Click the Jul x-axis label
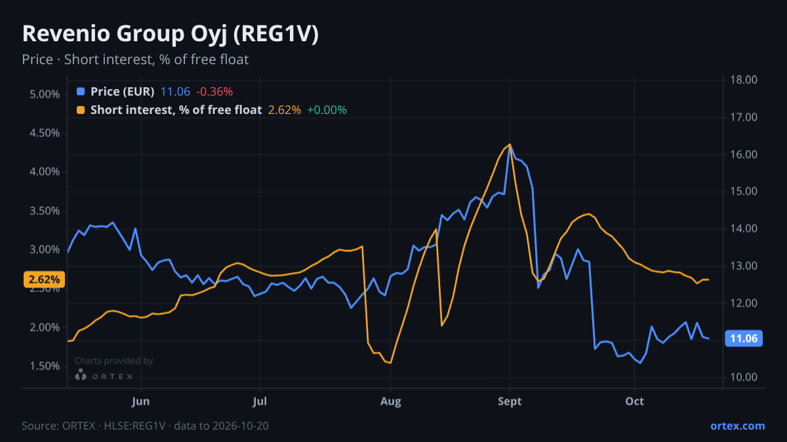This screenshot has width=787, height=442. pos(260,401)
